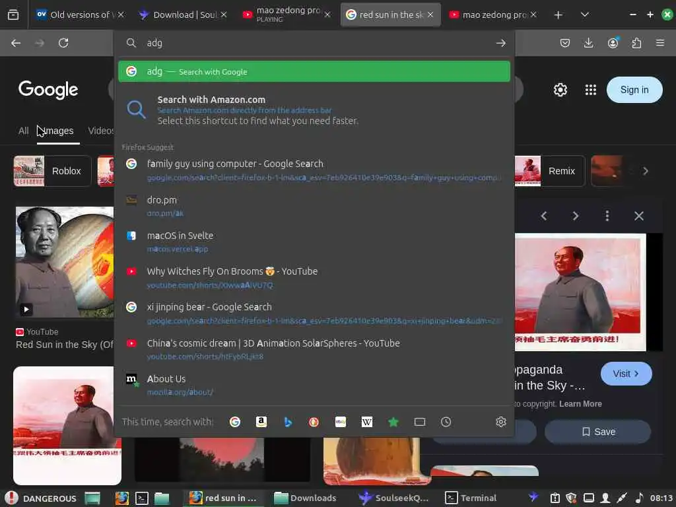Open the large Mao propaganda preview image
Image resolution: width=676 pixels, height=507 pixels.
[x=580, y=292]
